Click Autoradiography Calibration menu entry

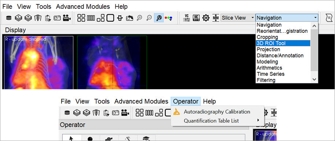click(217, 112)
